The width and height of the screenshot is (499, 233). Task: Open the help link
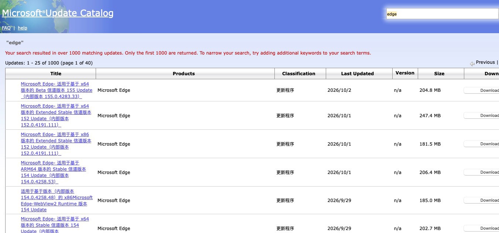coord(23,28)
